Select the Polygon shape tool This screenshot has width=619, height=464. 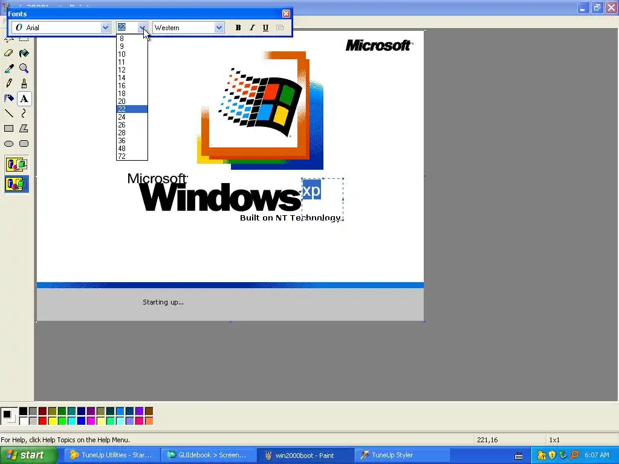[x=24, y=128]
